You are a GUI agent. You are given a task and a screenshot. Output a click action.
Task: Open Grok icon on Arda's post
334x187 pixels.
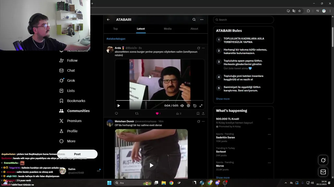199,48
